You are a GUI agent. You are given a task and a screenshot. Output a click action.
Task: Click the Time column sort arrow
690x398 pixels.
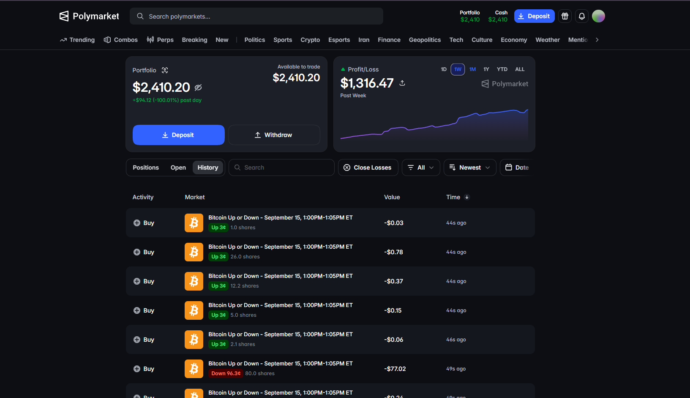coord(467,197)
